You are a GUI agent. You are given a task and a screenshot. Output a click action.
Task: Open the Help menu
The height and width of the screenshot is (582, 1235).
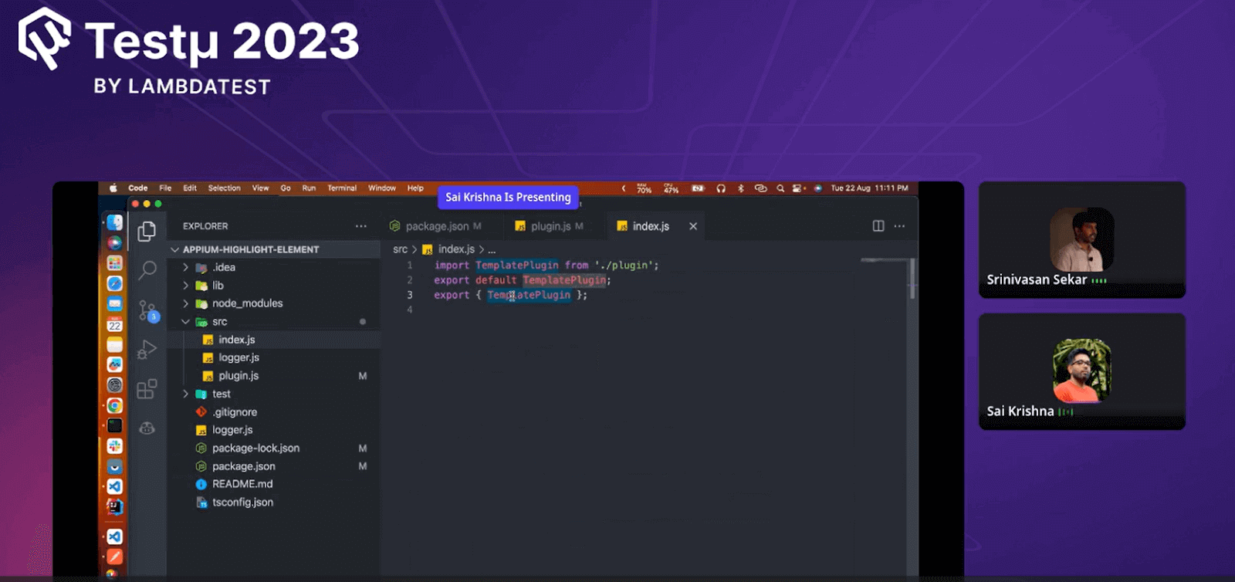[415, 188]
